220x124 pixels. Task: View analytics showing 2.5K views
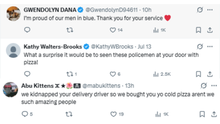[162, 74]
